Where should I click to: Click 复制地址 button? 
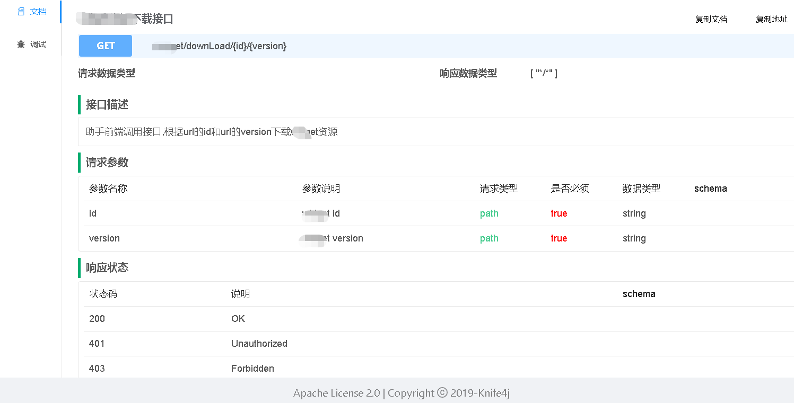coord(772,19)
